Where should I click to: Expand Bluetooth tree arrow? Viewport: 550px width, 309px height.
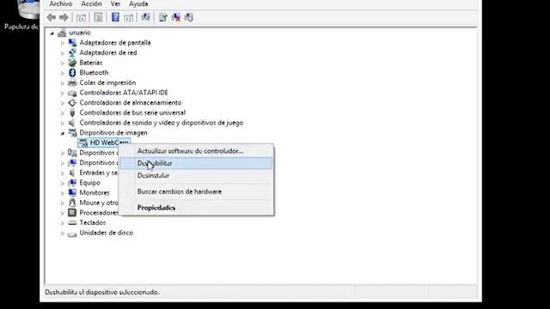click(x=63, y=73)
